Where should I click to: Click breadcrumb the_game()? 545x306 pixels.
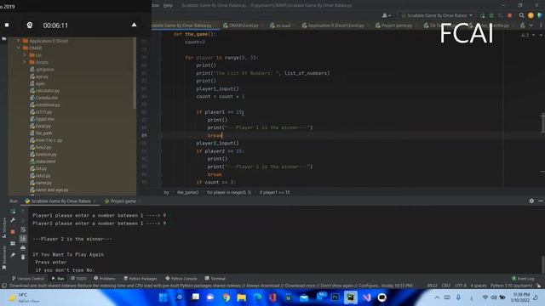(x=187, y=192)
